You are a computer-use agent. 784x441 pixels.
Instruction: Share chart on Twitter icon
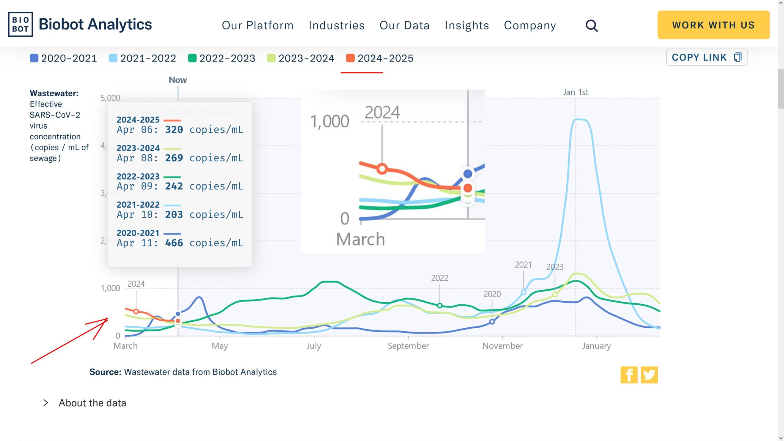[649, 375]
